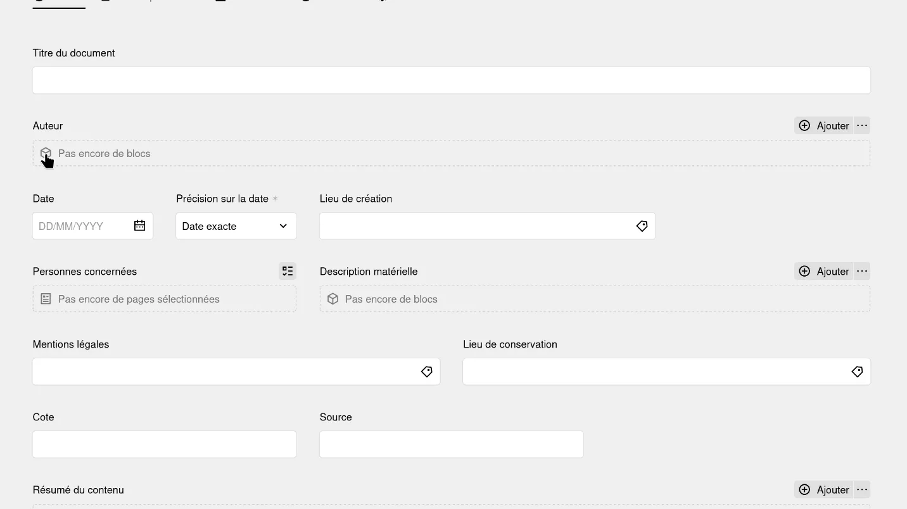Click the tag icon in Lieu de création
The height and width of the screenshot is (509, 907).
click(x=642, y=226)
